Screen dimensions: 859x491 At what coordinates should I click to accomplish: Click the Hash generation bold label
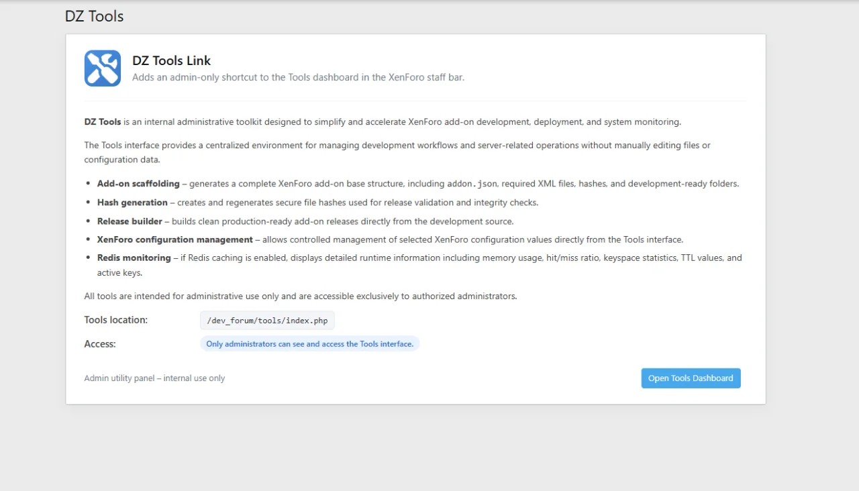coord(132,203)
